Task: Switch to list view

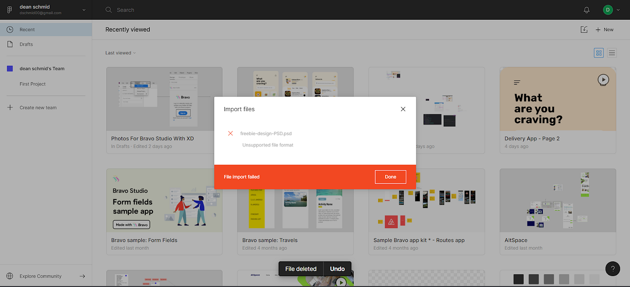Action: [612, 53]
